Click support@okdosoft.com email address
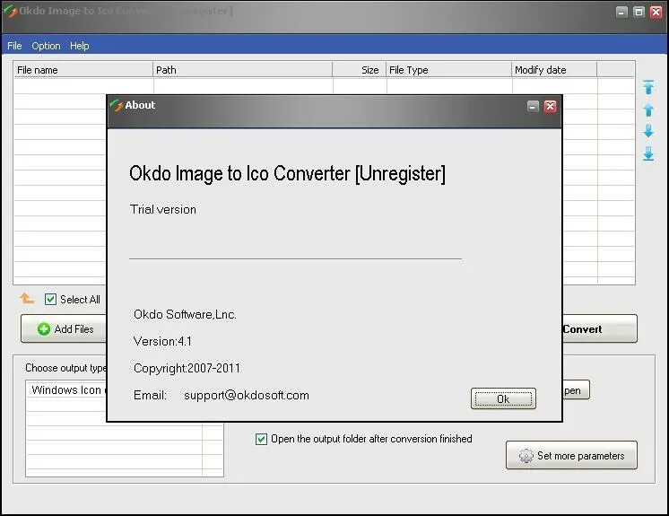 coord(247,395)
